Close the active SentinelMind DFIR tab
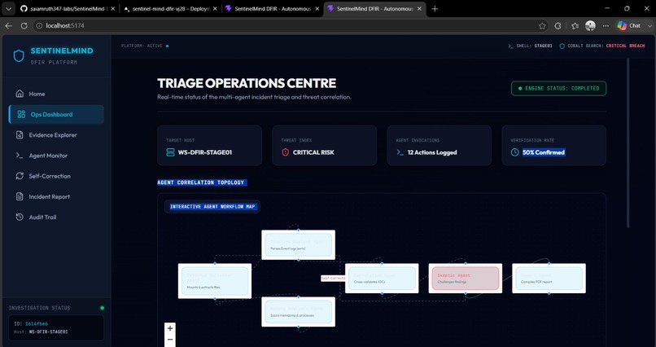The height and width of the screenshot is (347, 656). tap(419, 8)
